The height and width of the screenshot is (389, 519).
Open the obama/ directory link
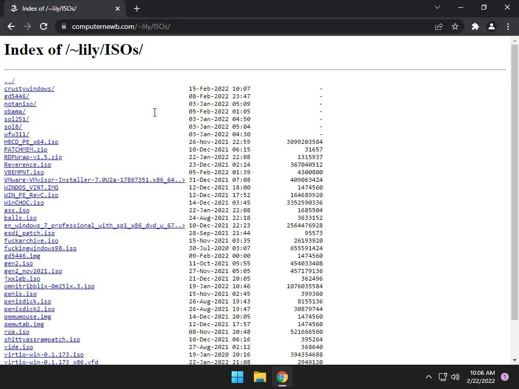coord(15,111)
